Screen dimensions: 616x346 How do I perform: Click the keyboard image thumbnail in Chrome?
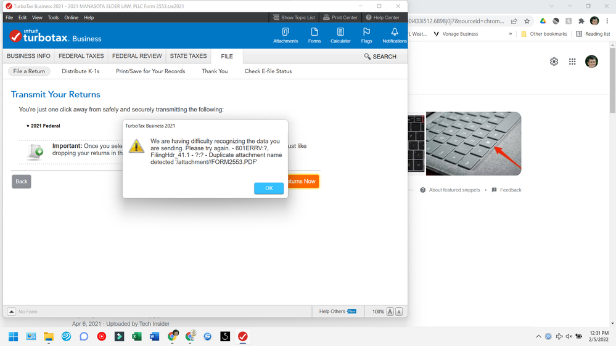[474, 143]
